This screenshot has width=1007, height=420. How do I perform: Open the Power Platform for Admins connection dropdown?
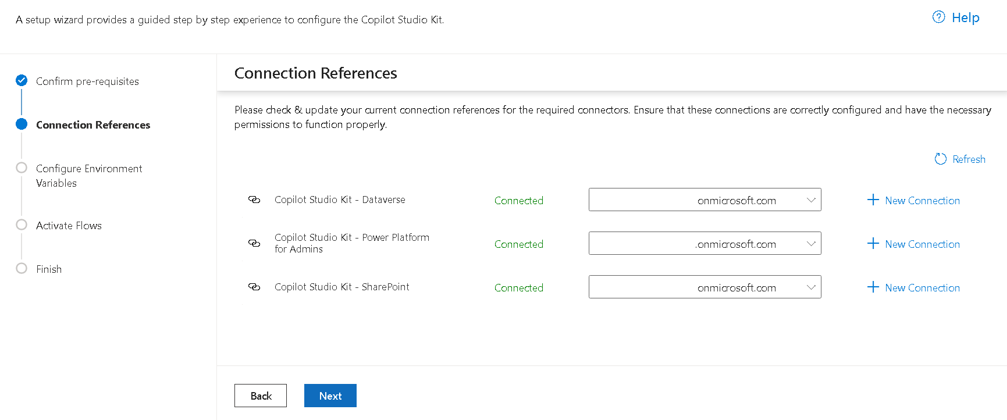click(x=704, y=243)
